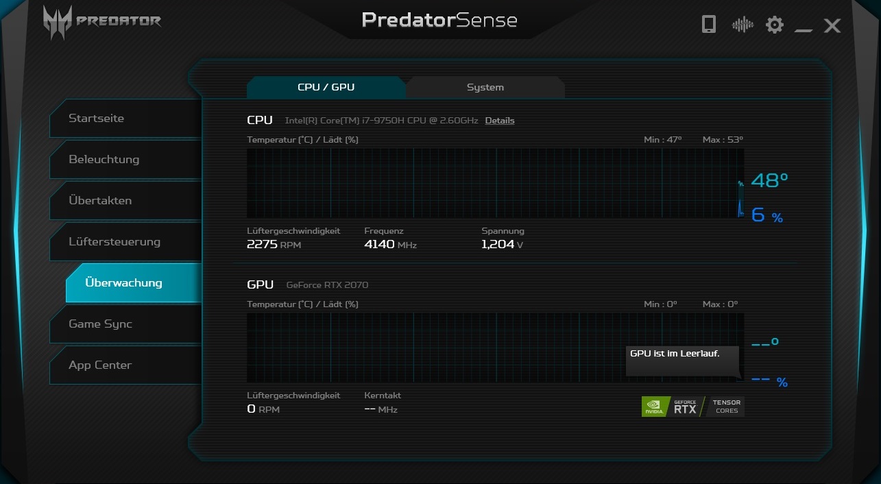
Task: Click the TENSOR CORES badge
Action: [726, 407]
